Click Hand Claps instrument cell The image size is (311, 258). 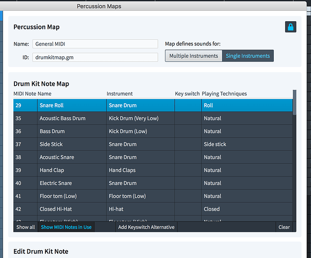click(140, 170)
